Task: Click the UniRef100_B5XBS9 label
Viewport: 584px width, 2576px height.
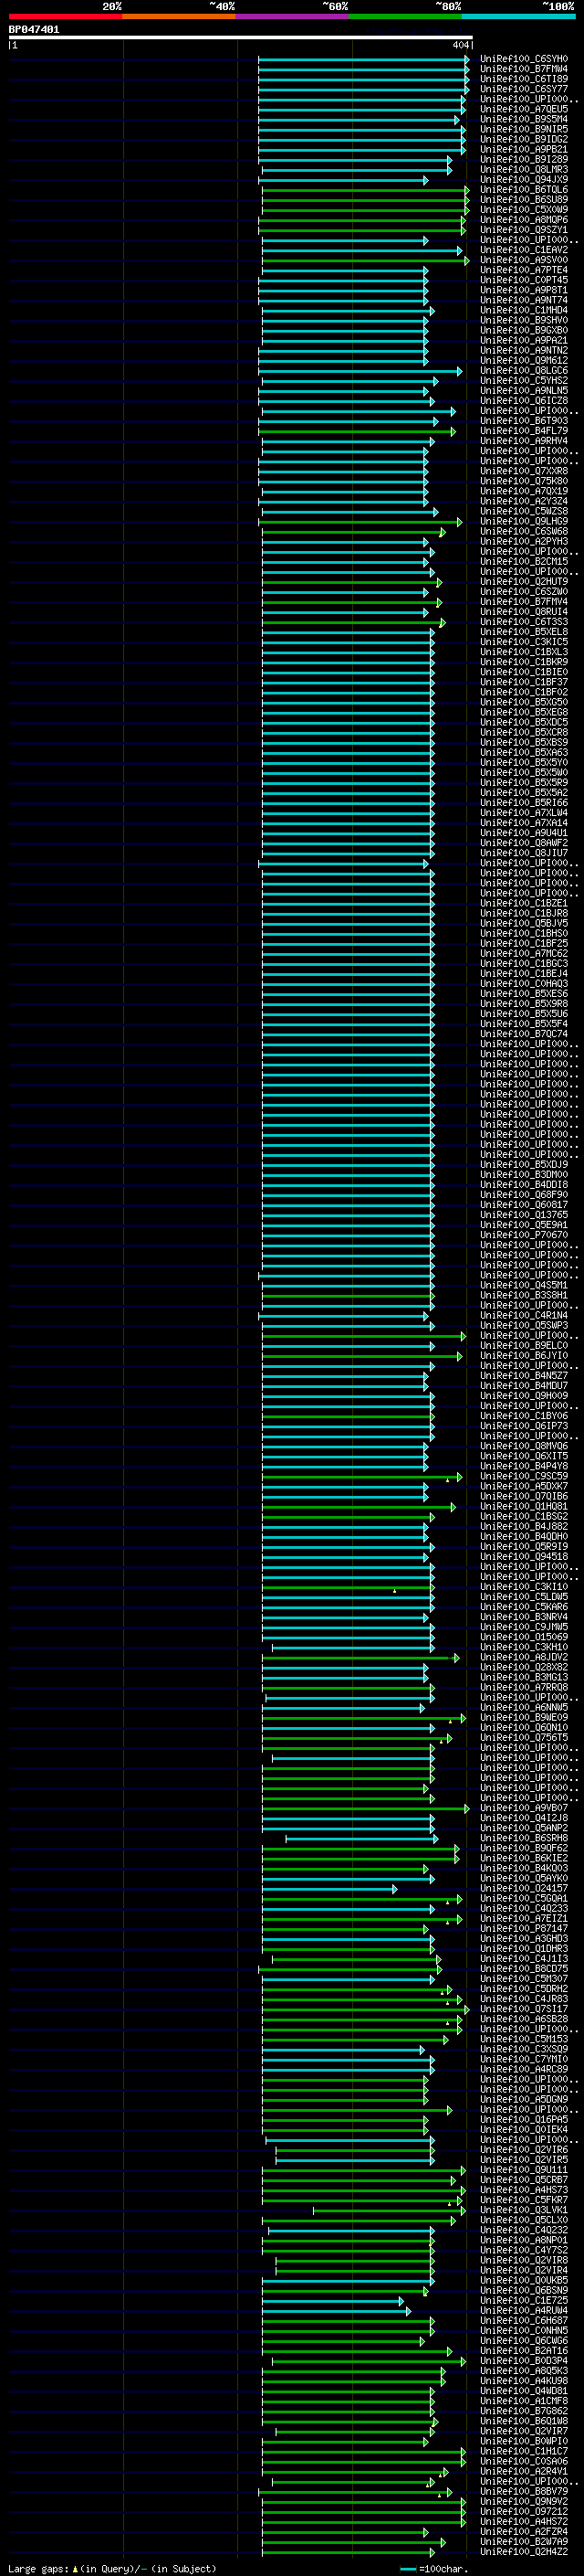Action: 524,742
